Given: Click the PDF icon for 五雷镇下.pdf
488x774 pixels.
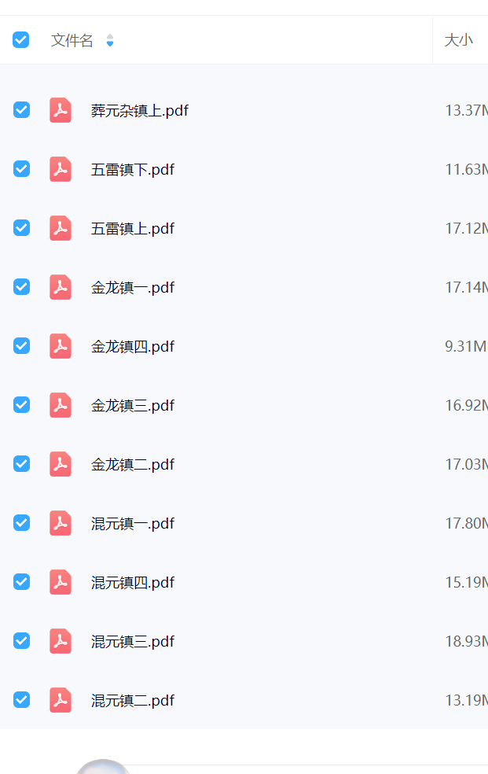Looking at the screenshot, I should tap(61, 169).
